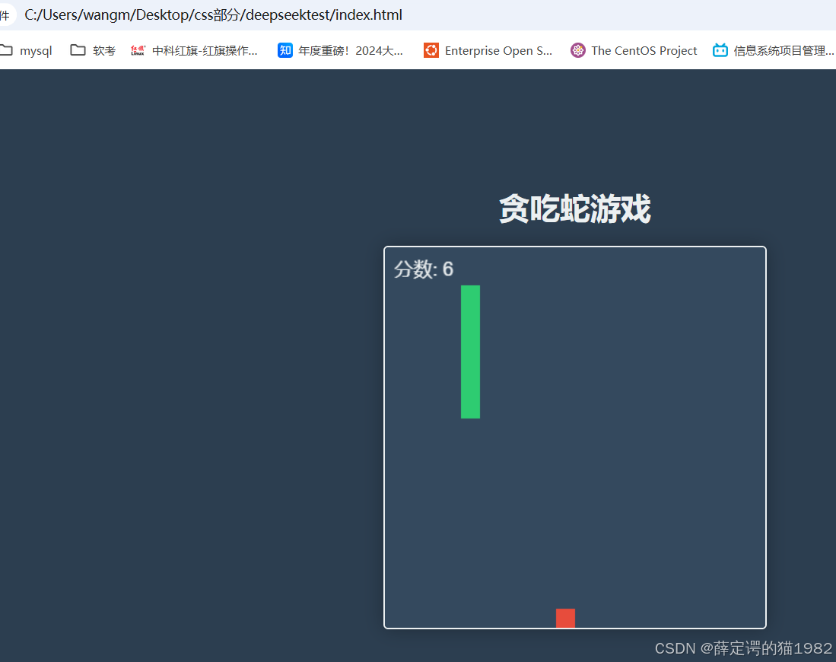Open the 信息系统项目管理 bookmark

pyautogui.click(x=774, y=51)
